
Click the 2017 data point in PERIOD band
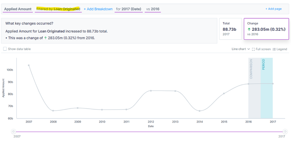[x=273, y=83]
